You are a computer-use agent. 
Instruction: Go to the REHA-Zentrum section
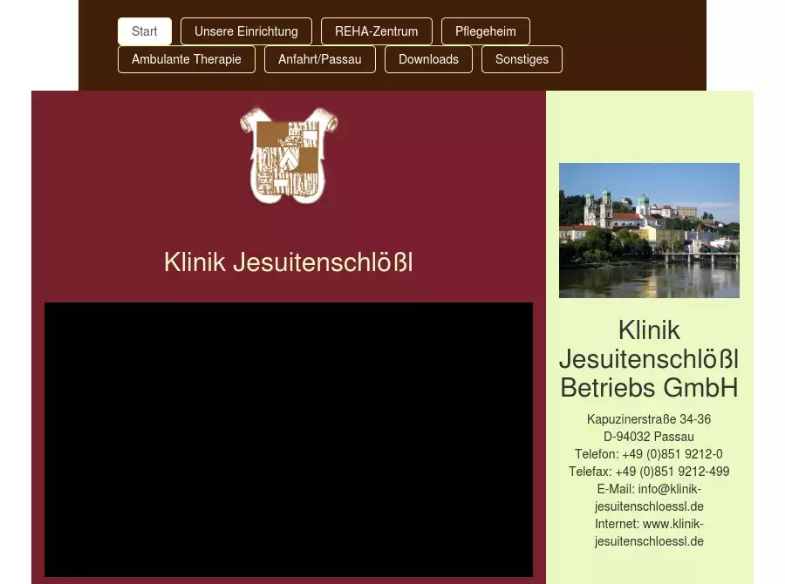(376, 31)
